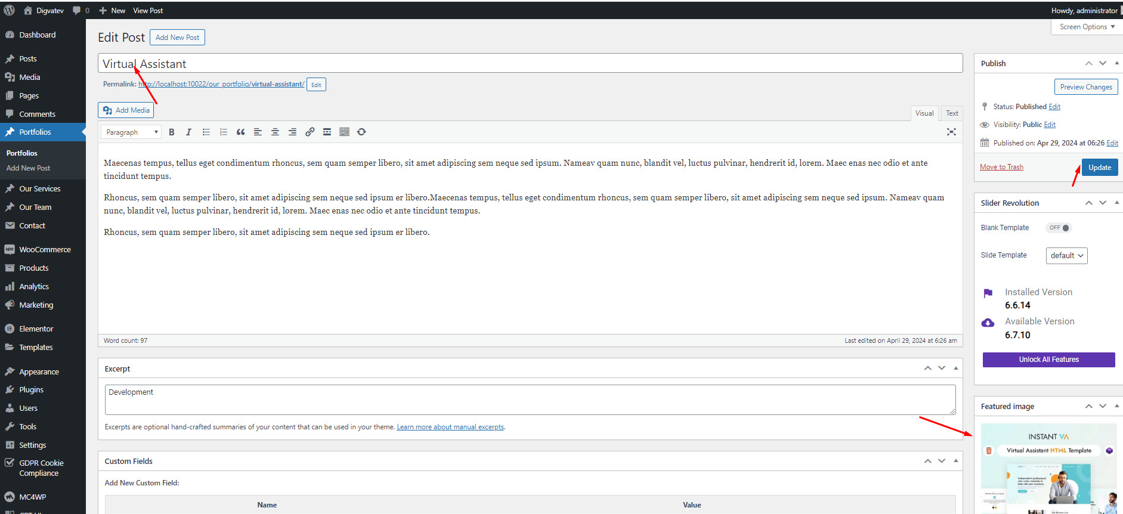Click Unlock All Features
1123x514 pixels.
click(x=1048, y=360)
